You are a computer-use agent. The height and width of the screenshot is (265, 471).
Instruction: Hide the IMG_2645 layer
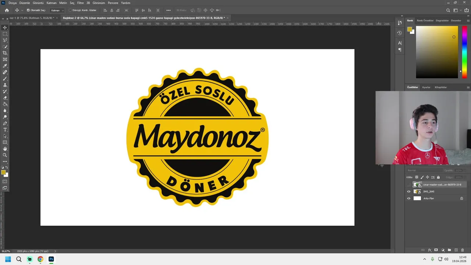(x=408, y=191)
